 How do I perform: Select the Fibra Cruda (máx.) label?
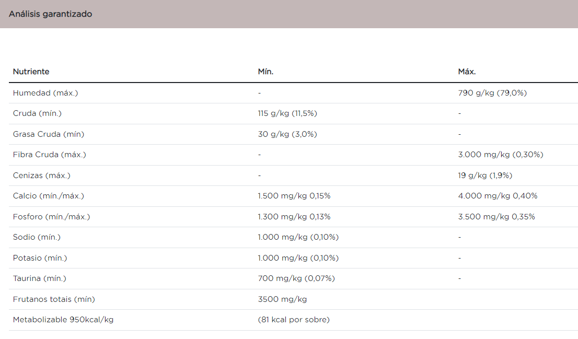[50, 155]
